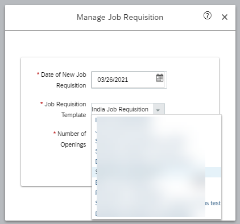This screenshot has width=240, height=224.
Task: Choose the template option ending in 'us test'
Action: coord(156,203)
